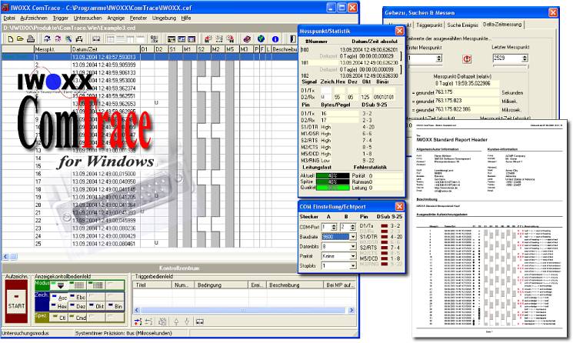Screen dimensions: 573x343
Task: Click the door exit icon in toolbar
Action: (x=293, y=38)
